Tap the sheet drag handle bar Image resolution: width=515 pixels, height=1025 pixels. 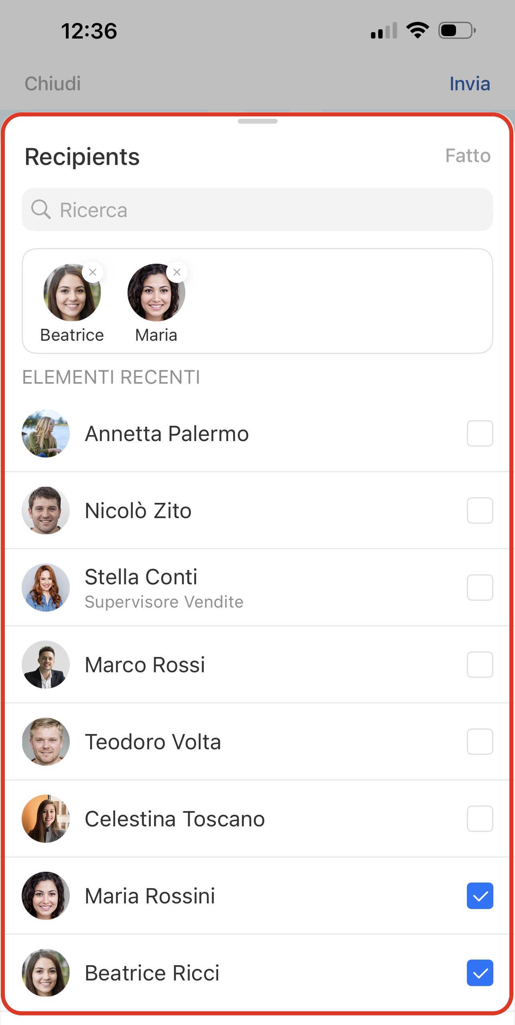tap(257, 121)
